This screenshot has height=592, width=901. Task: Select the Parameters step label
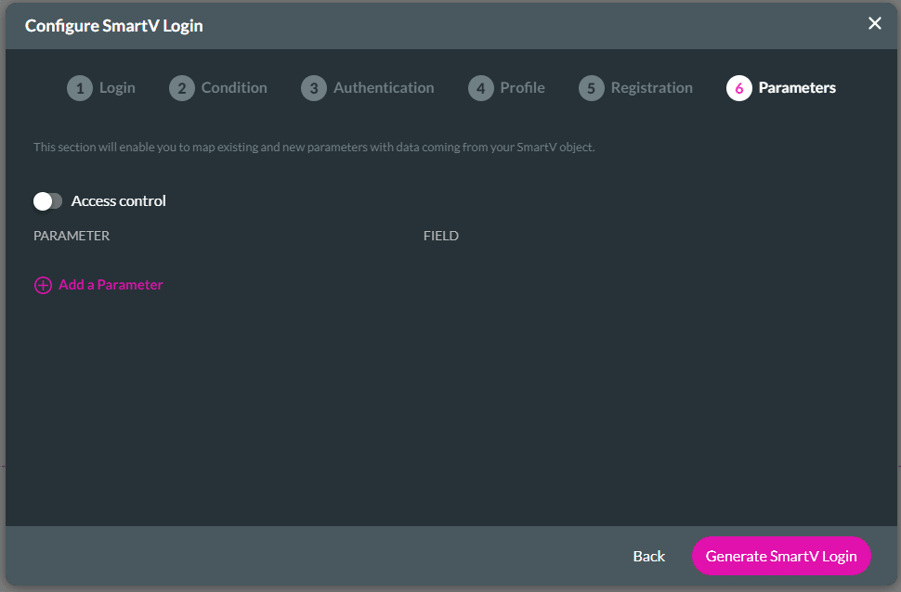pos(797,88)
